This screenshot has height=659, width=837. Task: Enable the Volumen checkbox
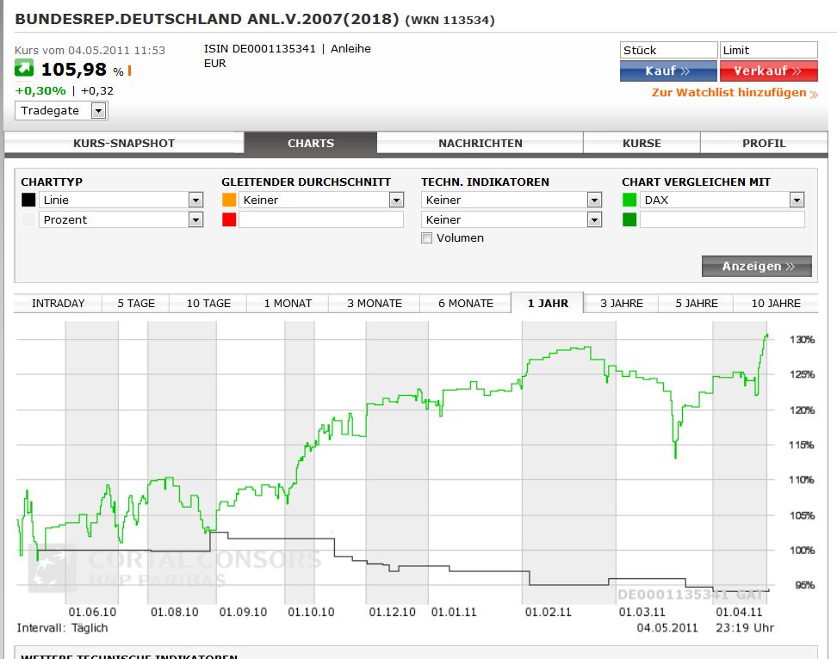[426, 238]
